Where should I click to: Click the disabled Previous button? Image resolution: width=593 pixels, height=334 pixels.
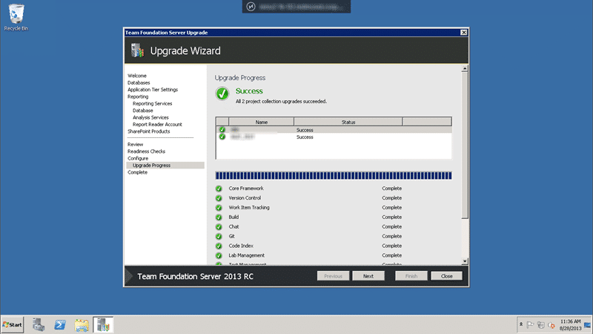[x=333, y=276]
